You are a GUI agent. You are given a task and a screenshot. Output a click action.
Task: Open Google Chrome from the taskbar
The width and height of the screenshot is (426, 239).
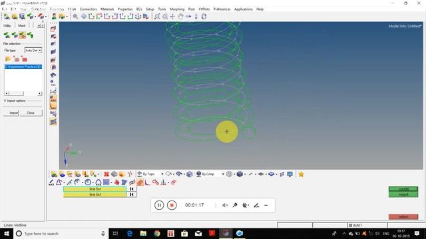[157, 233]
